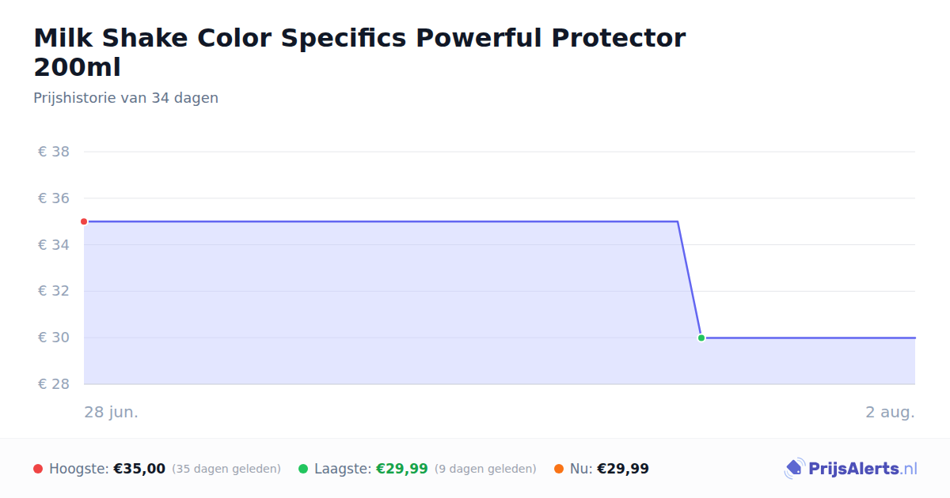Select the Nu €29,99 current price
This screenshot has width=950, height=498.
click(623, 469)
